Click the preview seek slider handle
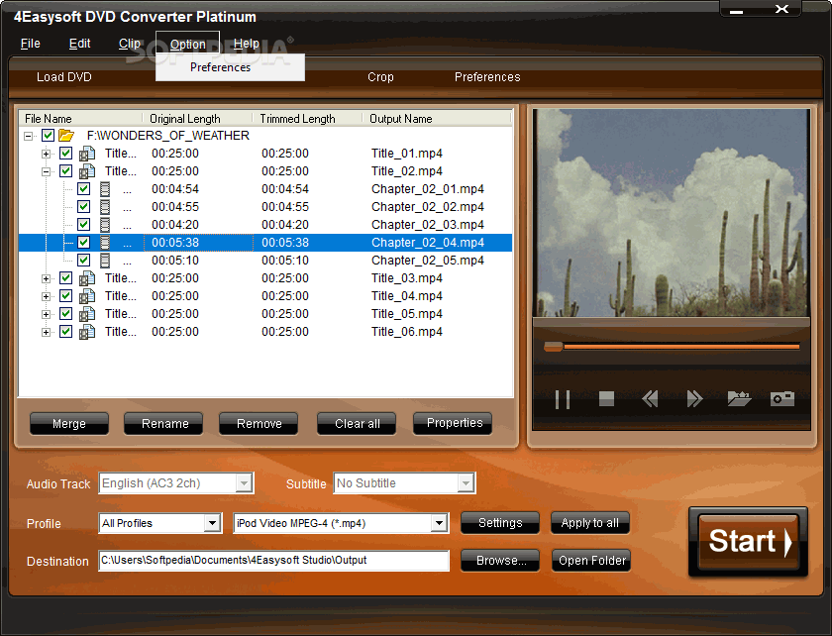The image size is (832, 636). point(554,347)
